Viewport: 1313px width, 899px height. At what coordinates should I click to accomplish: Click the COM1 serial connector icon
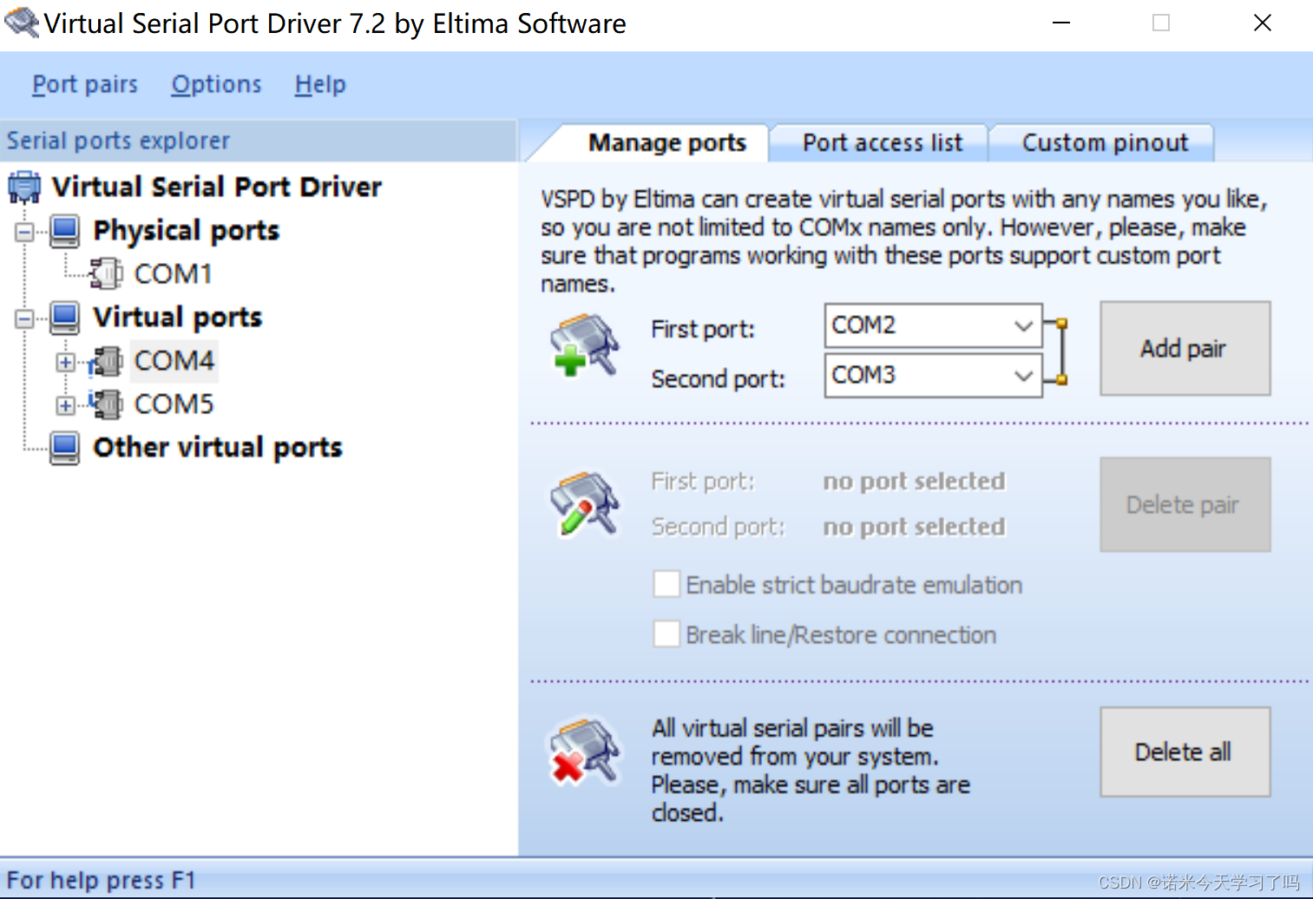[x=106, y=274]
